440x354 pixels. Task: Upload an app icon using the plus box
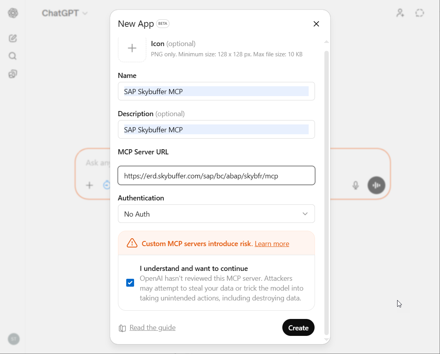point(132,48)
